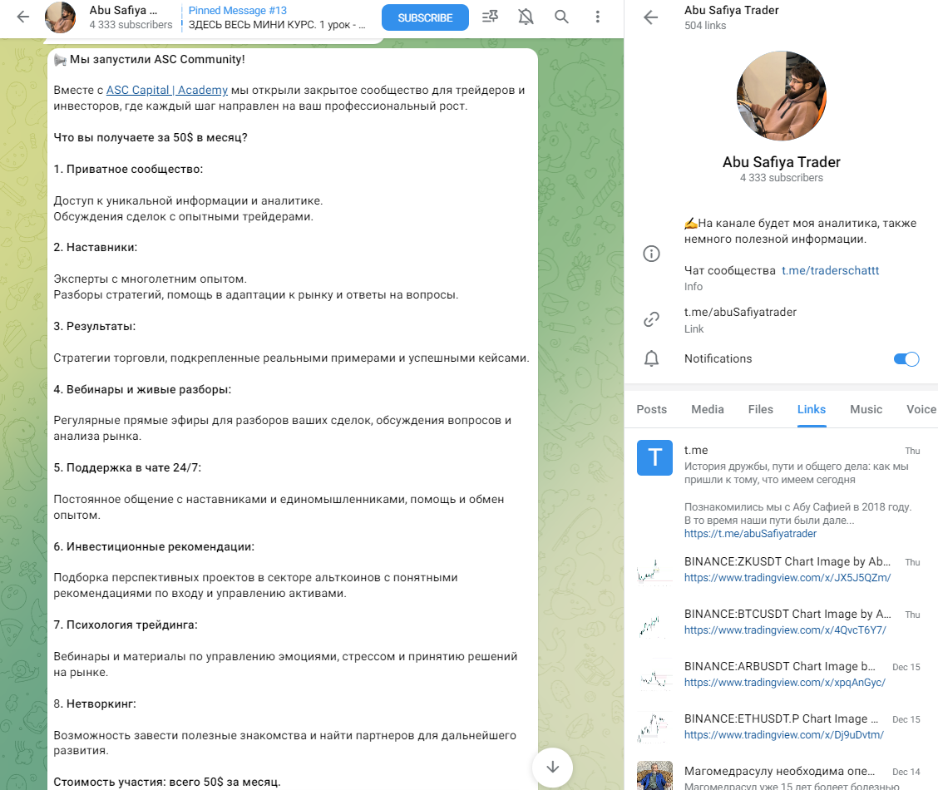Viewport: 938px width, 790px height.
Task: Click the Notifications bell icon
Action: pyautogui.click(x=651, y=358)
